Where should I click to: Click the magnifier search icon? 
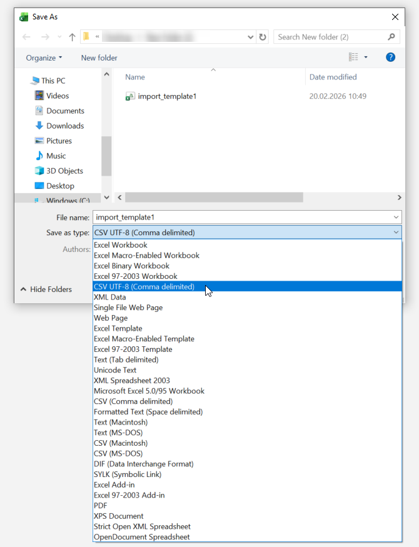(391, 37)
